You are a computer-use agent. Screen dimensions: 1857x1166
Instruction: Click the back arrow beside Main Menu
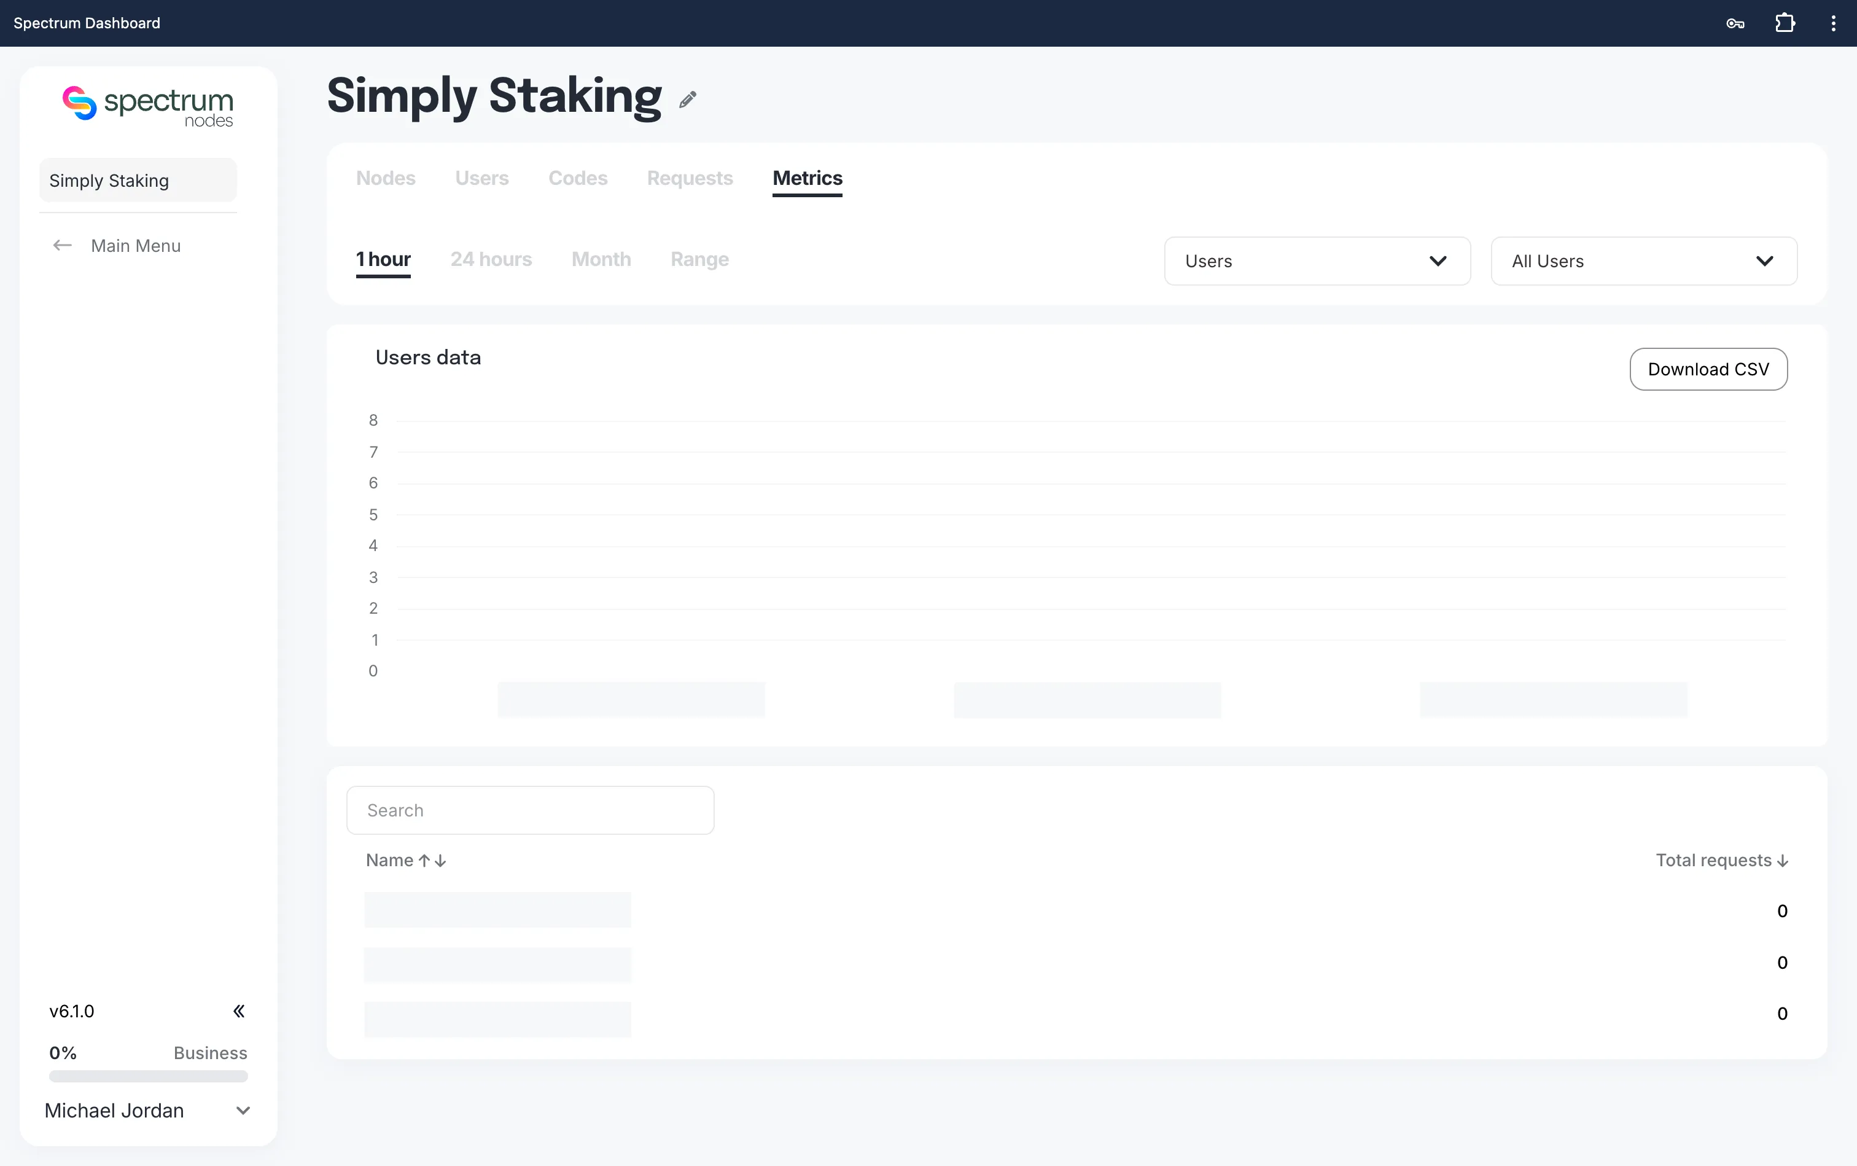pos(63,245)
